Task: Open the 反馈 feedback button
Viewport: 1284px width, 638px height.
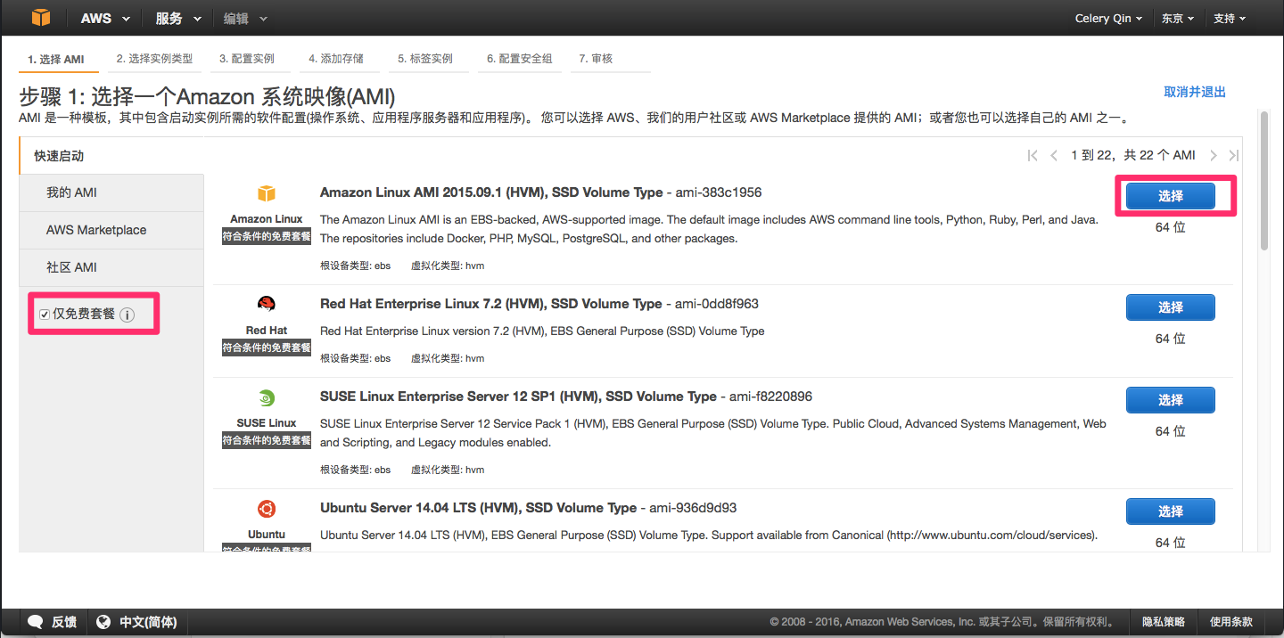Action: (x=53, y=622)
